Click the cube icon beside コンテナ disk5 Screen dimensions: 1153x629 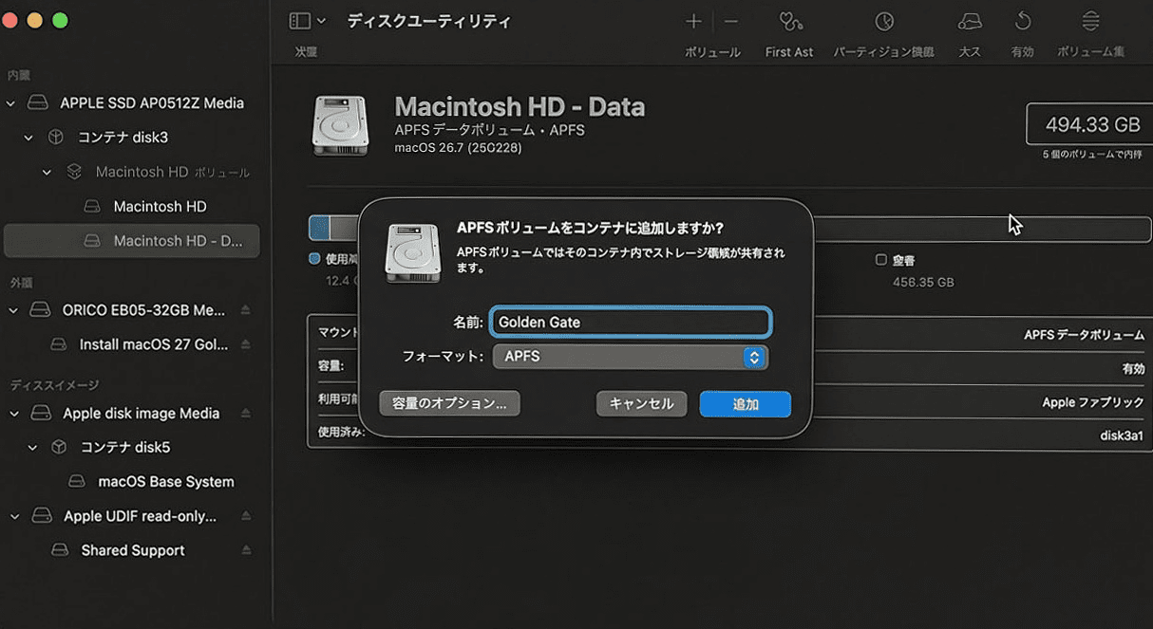59,447
